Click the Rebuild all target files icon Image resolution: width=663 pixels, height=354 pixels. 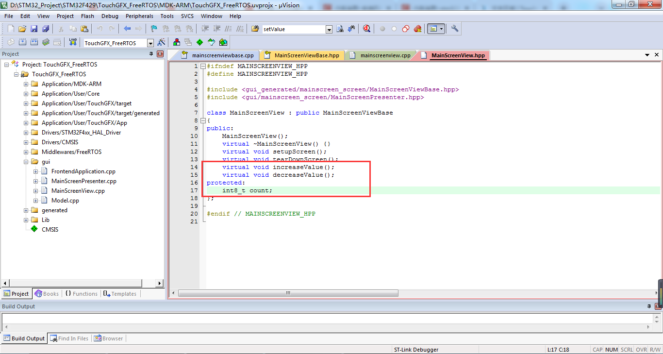coord(34,43)
